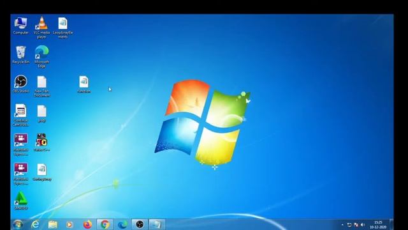Screen dimensions: 408x230
Task: Open the Windows Start menu orb
Action: coord(18,224)
